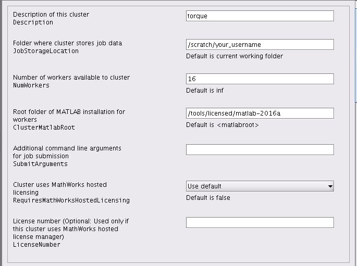Viewport: 357px width, 266px height.
Task: Click the dropdown arrow beside "Use default"
Action: click(x=330, y=186)
